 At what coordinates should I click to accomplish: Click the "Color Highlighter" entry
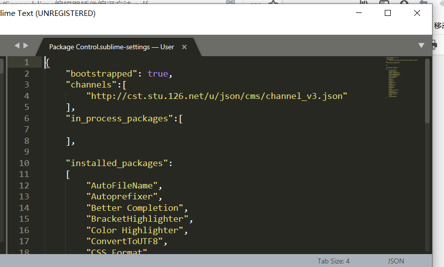coord(135,230)
